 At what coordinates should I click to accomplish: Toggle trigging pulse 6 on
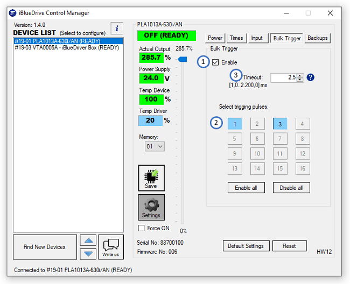click(257, 139)
